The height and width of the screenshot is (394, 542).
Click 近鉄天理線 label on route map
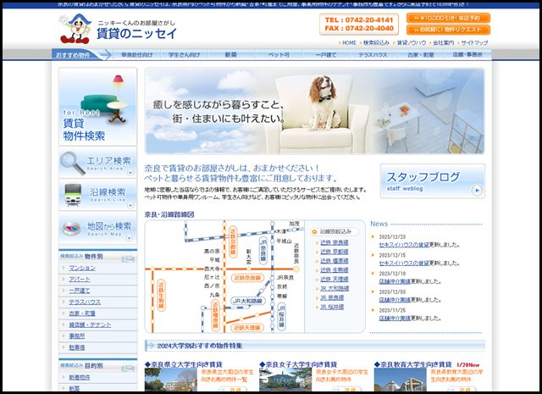pos(246,328)
